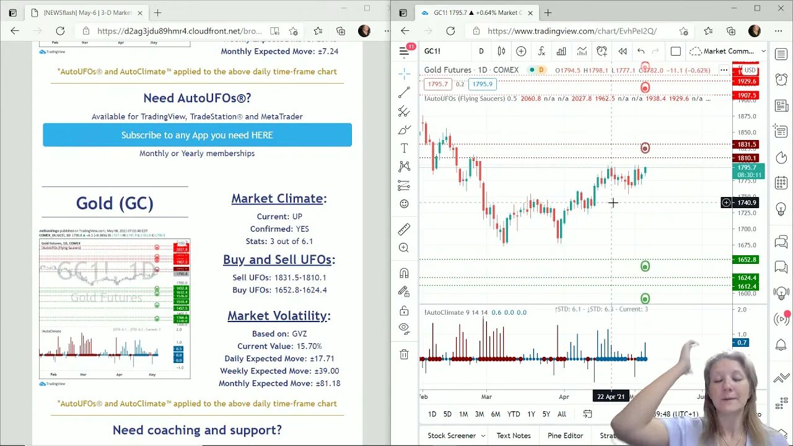The image size is (793, 446).
Task: Select the text annotation tool
Action: pos(404,148)
